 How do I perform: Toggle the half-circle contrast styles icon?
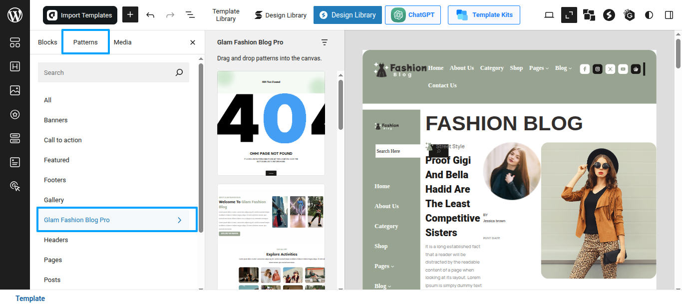click(649, 15)
